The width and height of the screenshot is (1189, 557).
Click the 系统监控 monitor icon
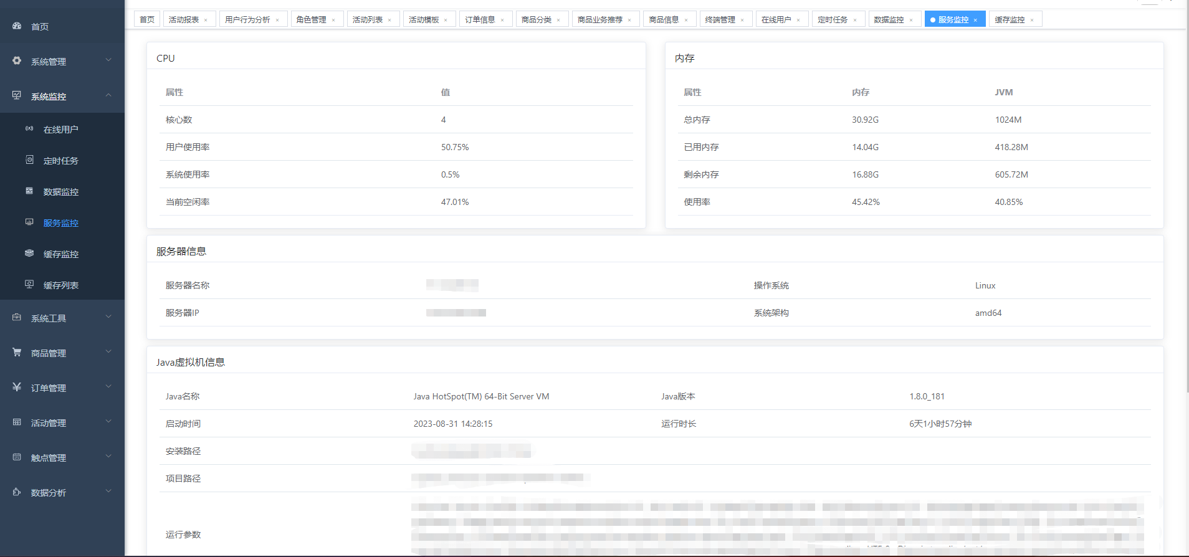17,96
